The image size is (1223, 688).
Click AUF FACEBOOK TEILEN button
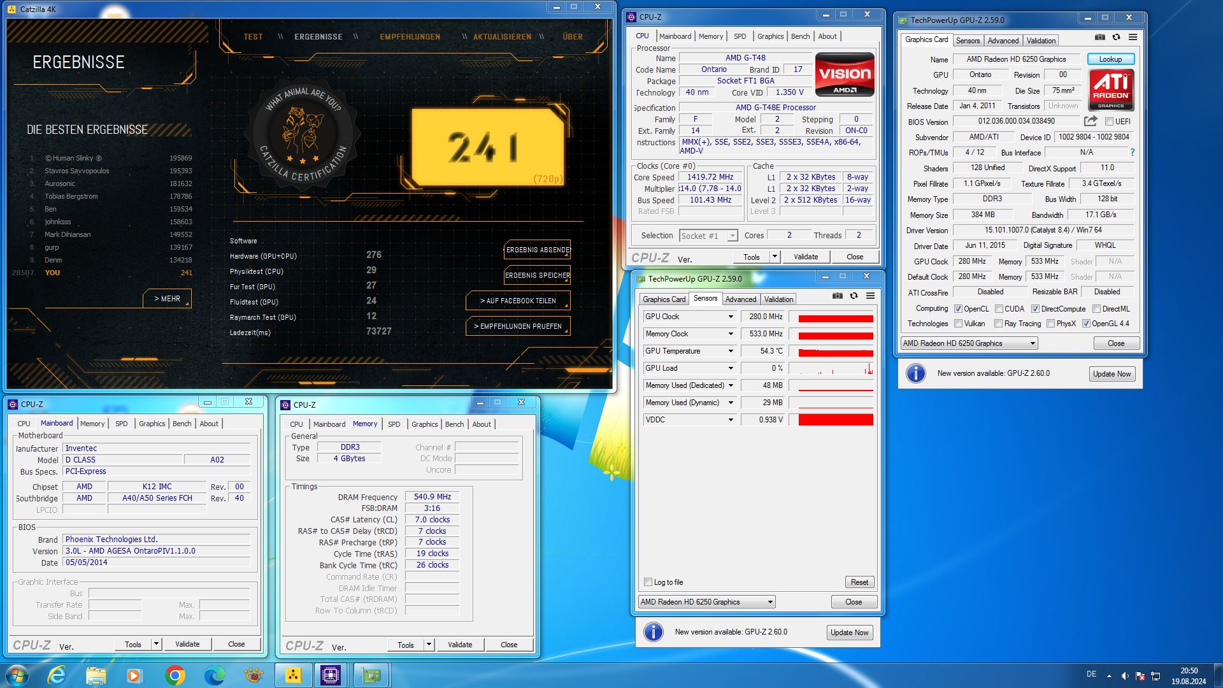[x=517, y=301]
